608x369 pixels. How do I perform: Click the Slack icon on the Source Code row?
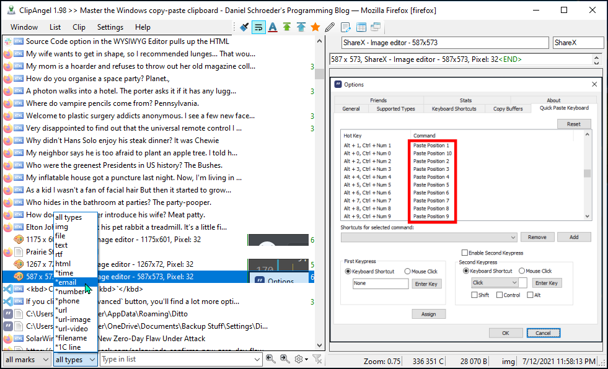[x=8, y=41]
